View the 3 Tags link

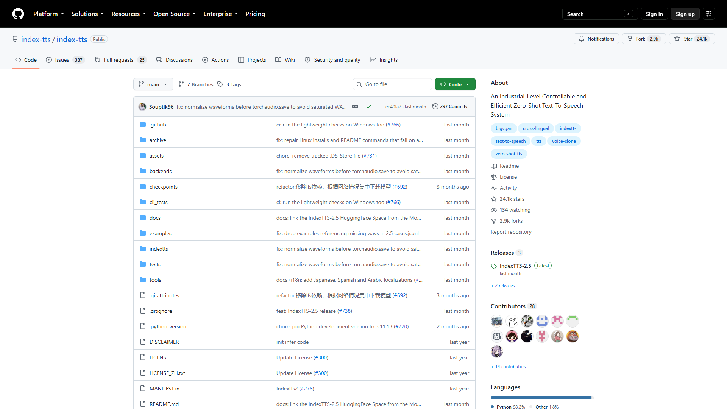tap(229, 84)
